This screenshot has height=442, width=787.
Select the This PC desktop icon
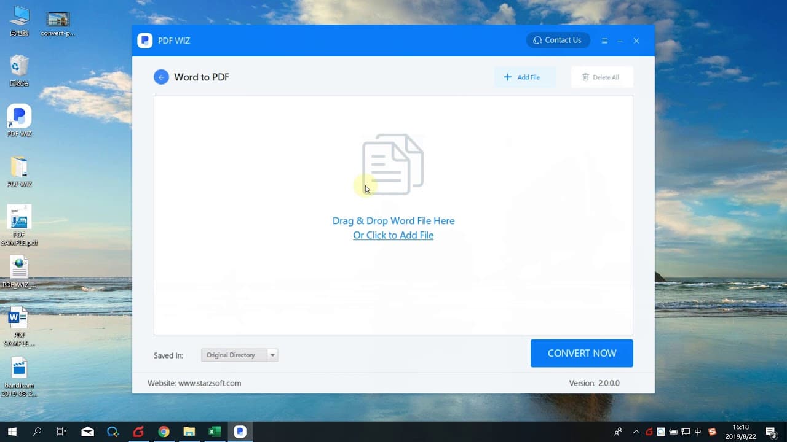(19, 20)
